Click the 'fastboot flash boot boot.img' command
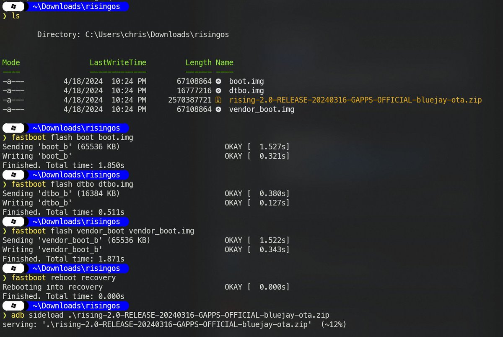 72,137
